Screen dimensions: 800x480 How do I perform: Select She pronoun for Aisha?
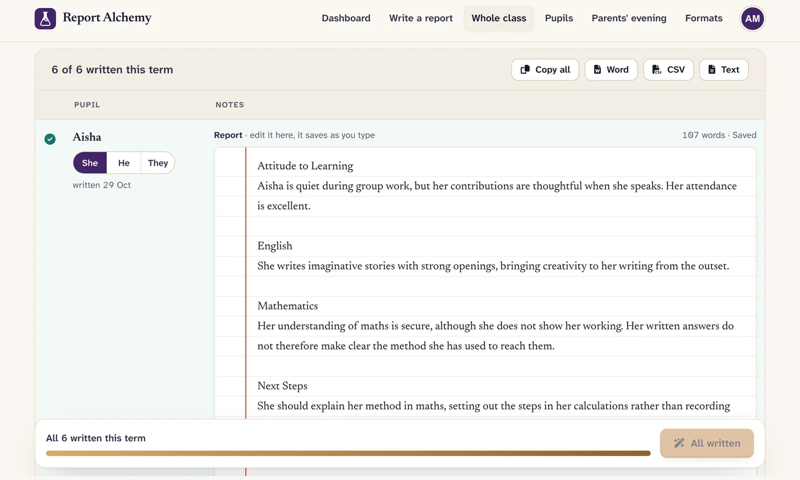[x=90, y=163]
